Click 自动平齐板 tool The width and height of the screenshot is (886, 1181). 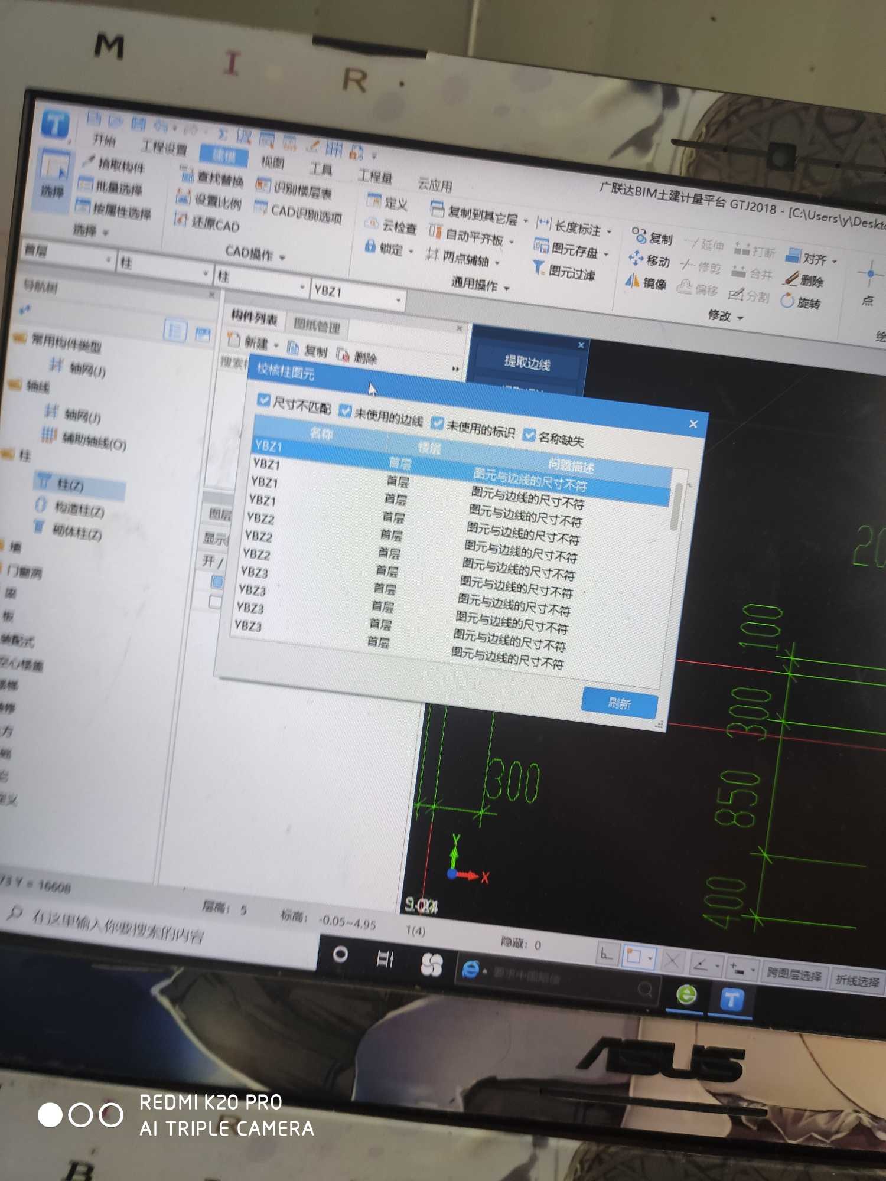pos(467,235)
